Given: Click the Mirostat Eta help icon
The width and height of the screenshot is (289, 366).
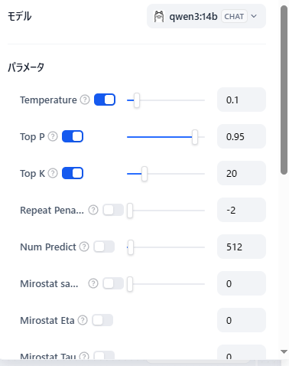Looking at the screenshot, I should click(83, 320).
